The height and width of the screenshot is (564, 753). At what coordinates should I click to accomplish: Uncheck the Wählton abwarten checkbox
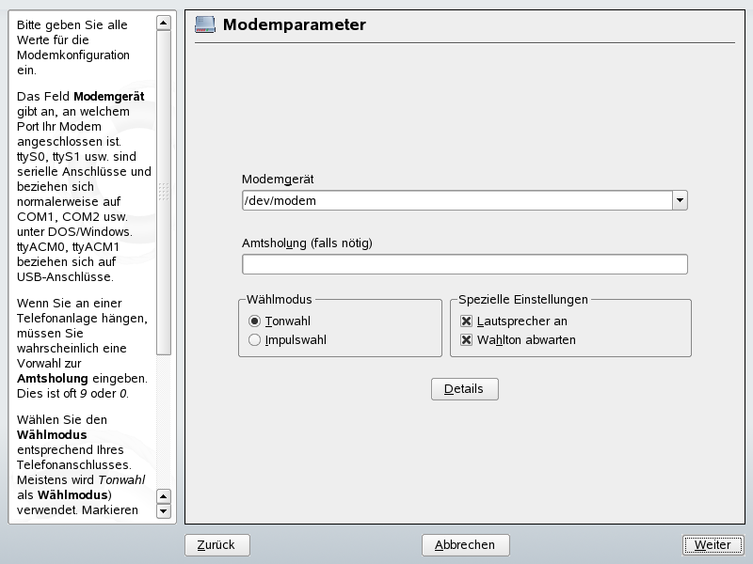tap(466, 340)
